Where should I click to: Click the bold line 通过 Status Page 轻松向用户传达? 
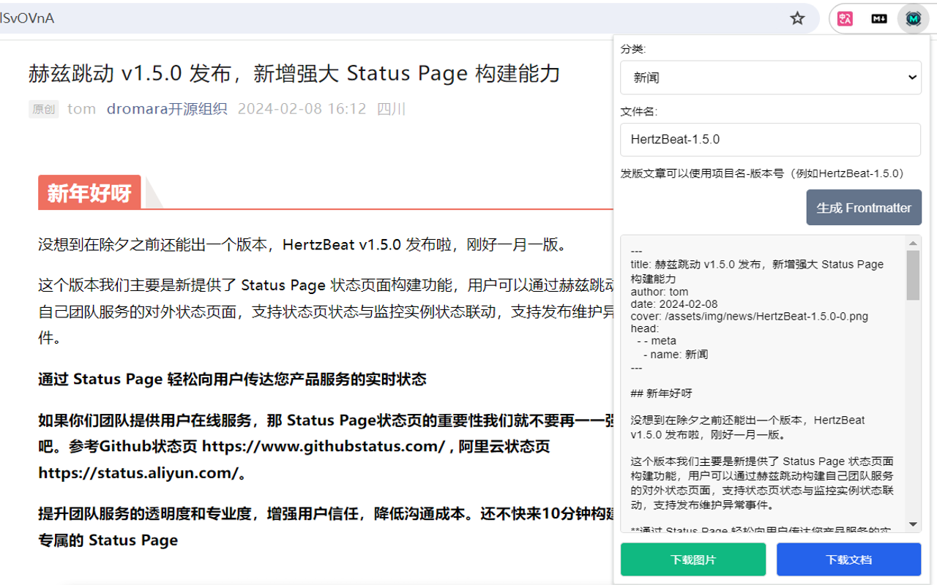[232, 380]
